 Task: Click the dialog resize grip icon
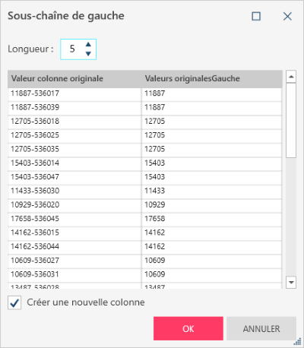coord(297,341)
